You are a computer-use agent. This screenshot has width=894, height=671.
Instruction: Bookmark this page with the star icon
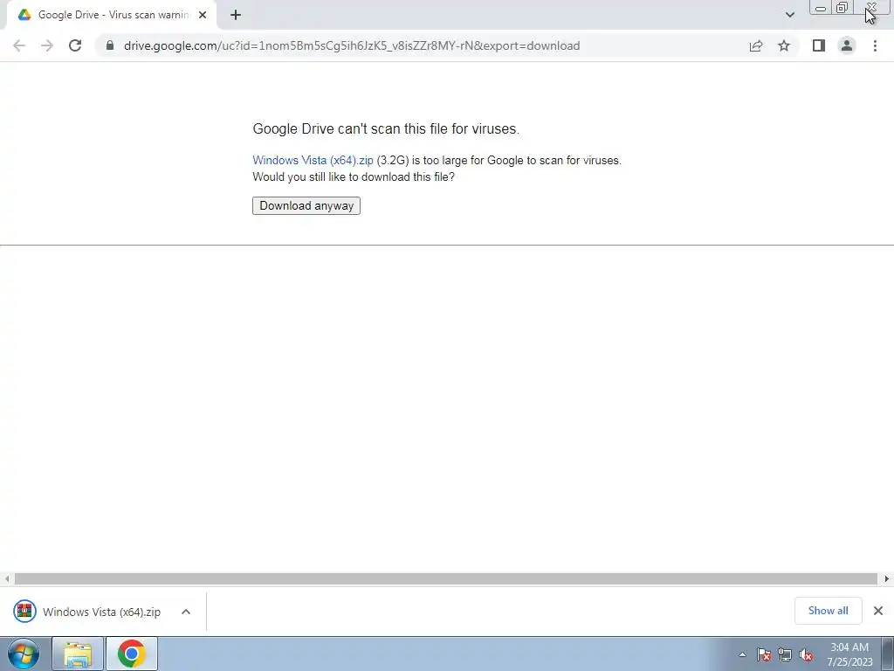coord(784,45)
